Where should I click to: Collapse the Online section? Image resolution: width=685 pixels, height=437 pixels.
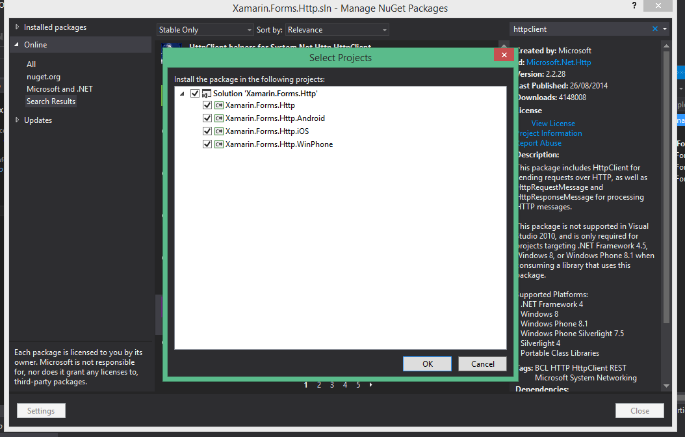[x=17, y=45]
